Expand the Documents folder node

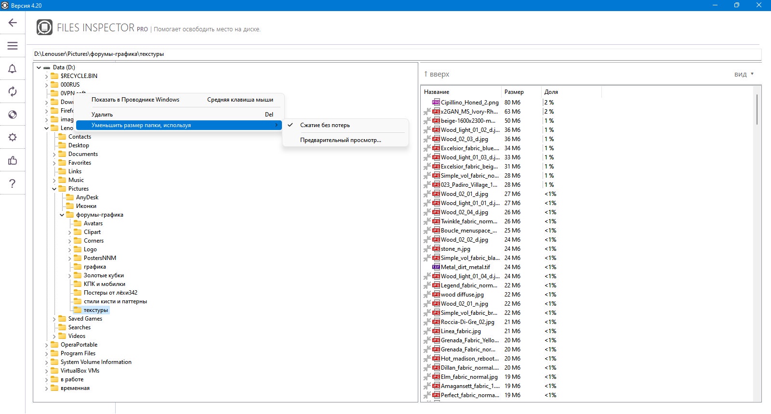(x=54, y=154)
